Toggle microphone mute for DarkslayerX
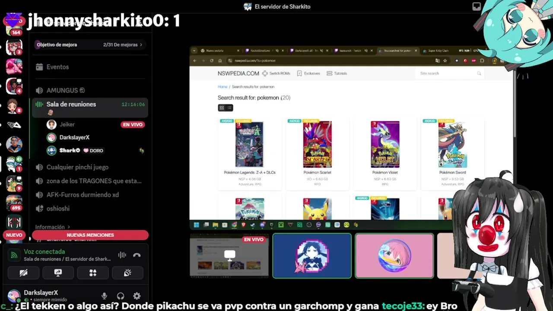Image resolution: width=553 pixels, height=311 pixels. (104, 296)
